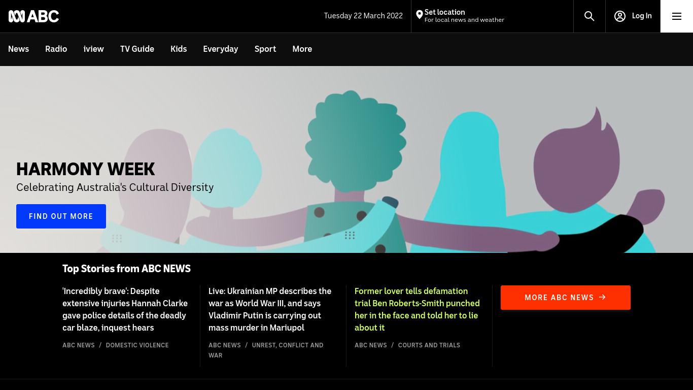Click ABC NEWS under Ukrainian MP story
Viewport: 693px width, 390px height.
tap(224, 345)
